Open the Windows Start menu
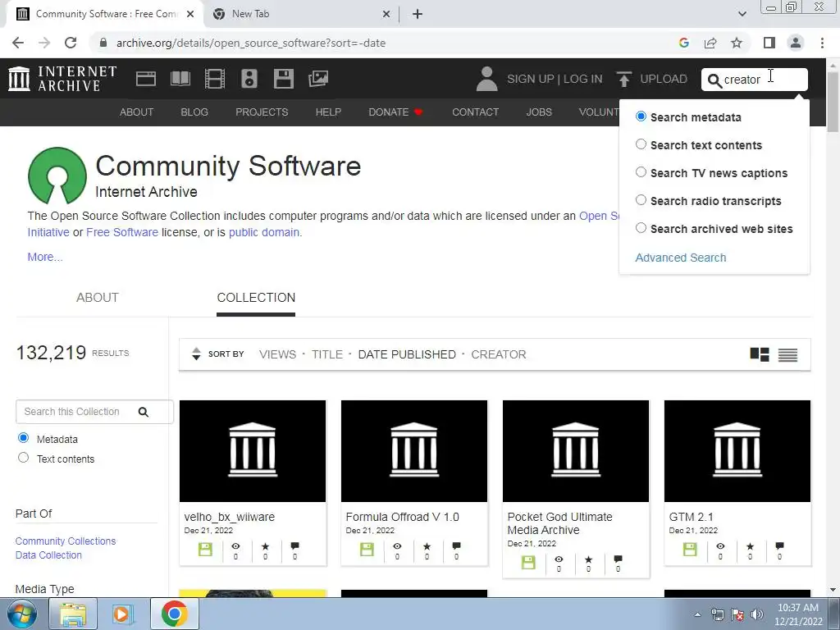Viewport: 840px width, 630px height. pyautogui.click(x=22, y=614)
